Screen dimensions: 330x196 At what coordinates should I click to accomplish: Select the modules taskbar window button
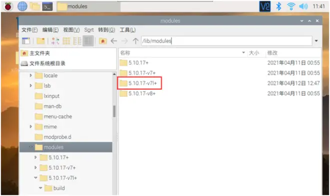pos(88,6)
